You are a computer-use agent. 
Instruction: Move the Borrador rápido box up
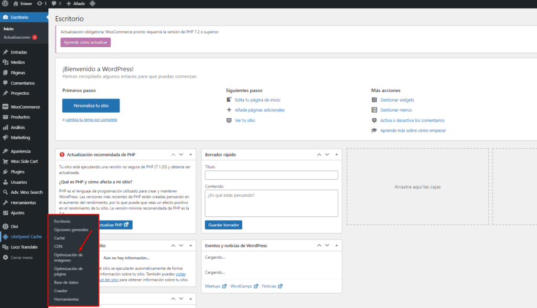(319, 155)
